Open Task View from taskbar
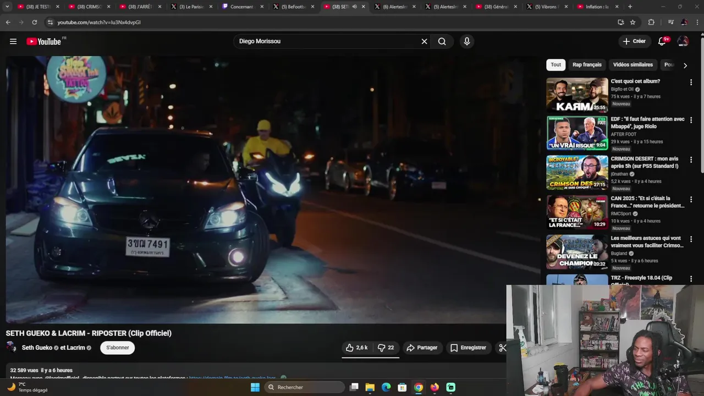Viewport: 704px width, 396px height. pos(354,387)
